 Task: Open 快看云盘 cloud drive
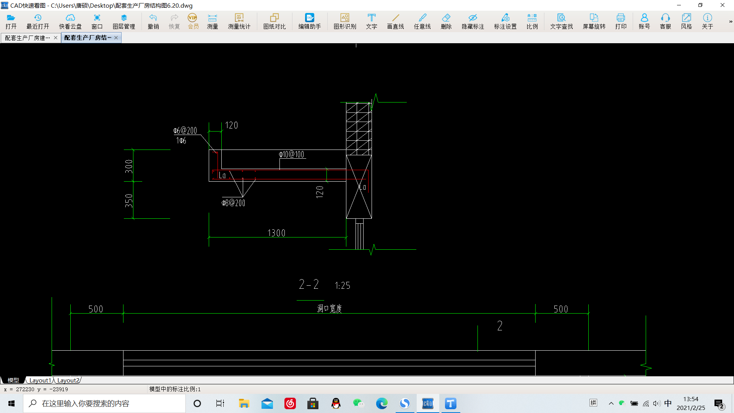pyautogui.click(x=70, y=21)
